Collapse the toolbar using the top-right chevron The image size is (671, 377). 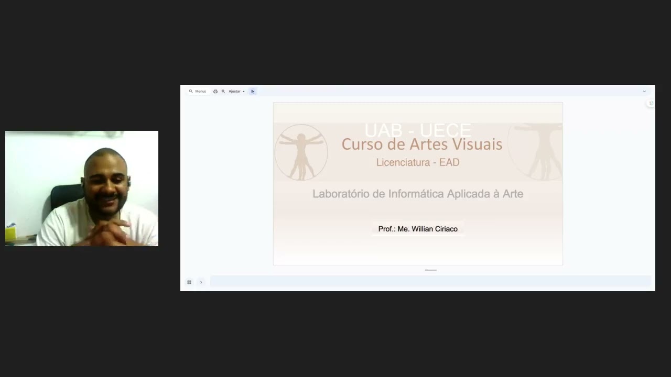(x=644, y=91)
